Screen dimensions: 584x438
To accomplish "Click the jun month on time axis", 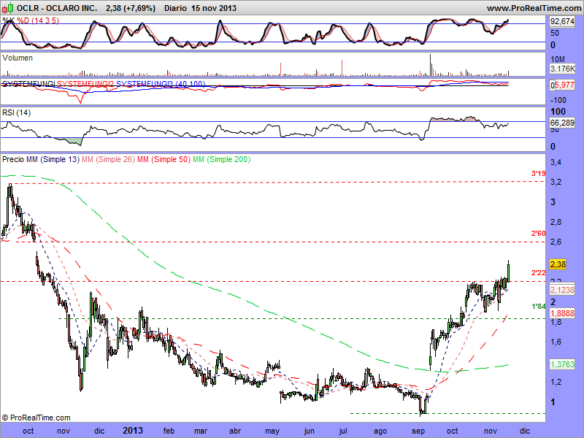I will (309, 431).
